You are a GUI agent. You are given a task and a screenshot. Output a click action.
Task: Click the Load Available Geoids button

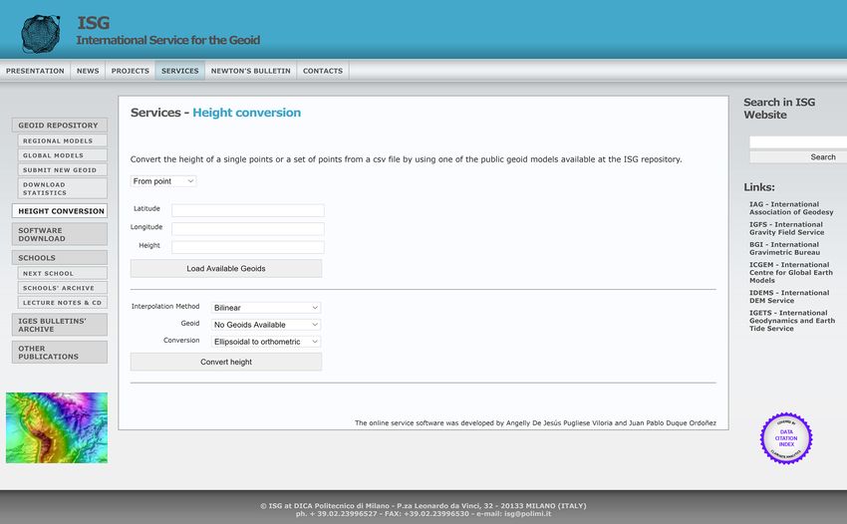click(x=226, y=269)
